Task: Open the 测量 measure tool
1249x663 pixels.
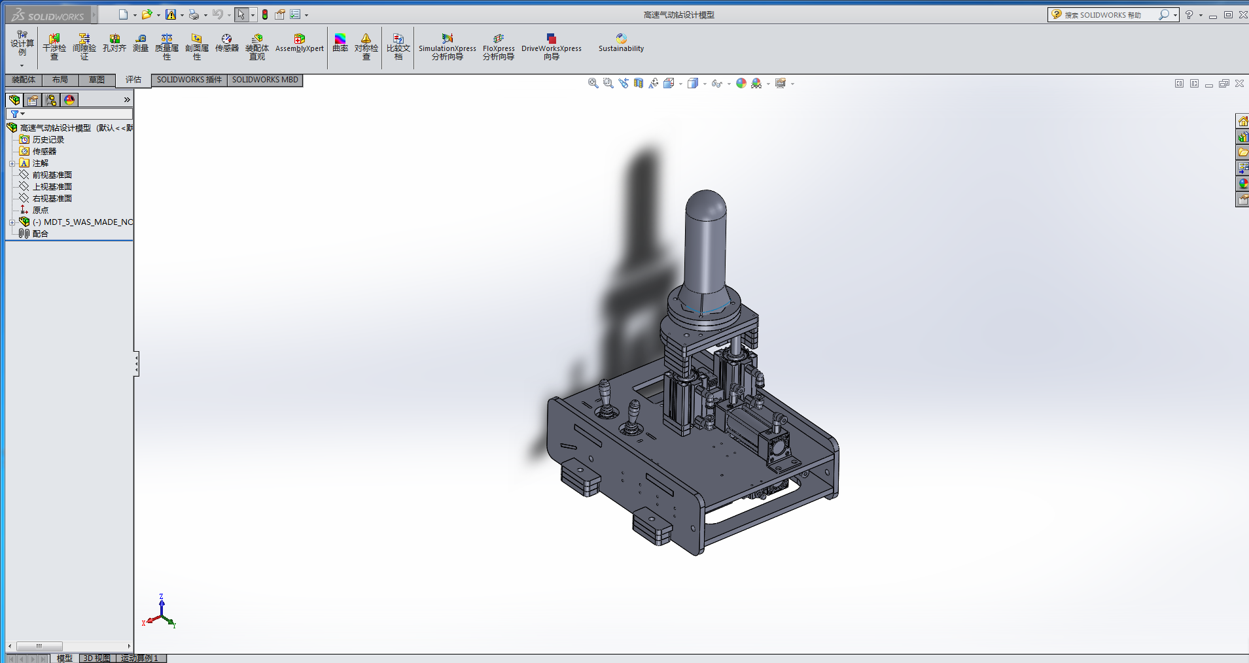Action: (141, 43)
